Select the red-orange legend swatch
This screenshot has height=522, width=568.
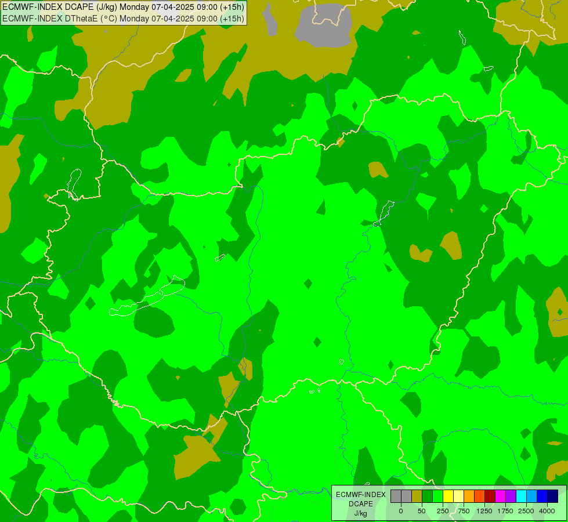pyautogui.click(x=480, y=496)
